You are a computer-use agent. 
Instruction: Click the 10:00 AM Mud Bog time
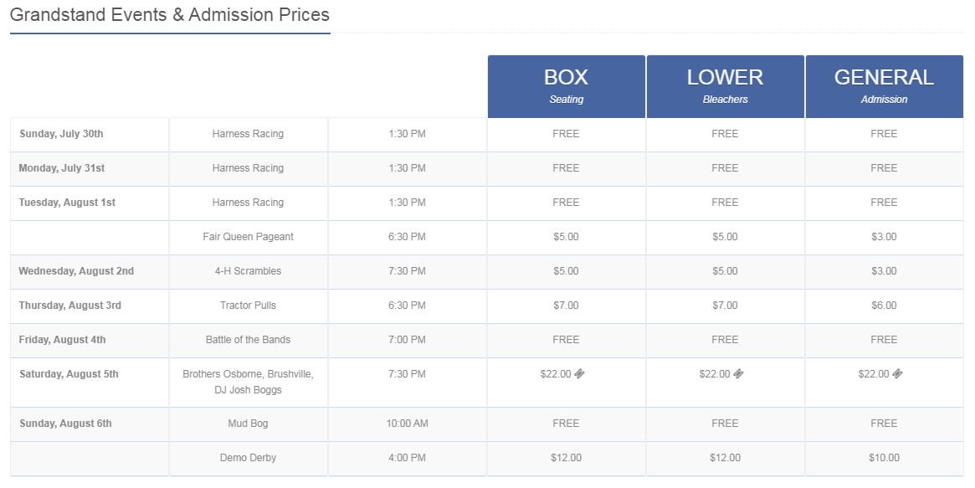(x=408, y=424)
